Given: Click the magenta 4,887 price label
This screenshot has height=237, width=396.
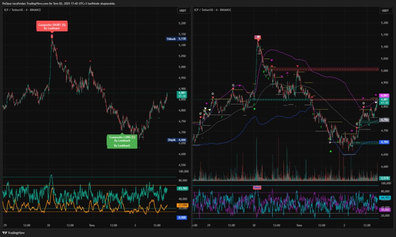Looking at the screenshot, I should tap(384, 95).
